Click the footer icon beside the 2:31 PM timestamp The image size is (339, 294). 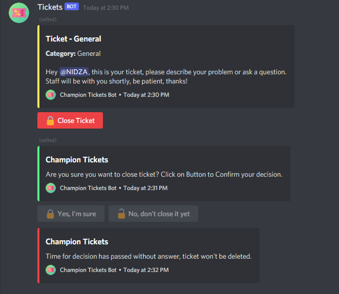tap(51, 188)
